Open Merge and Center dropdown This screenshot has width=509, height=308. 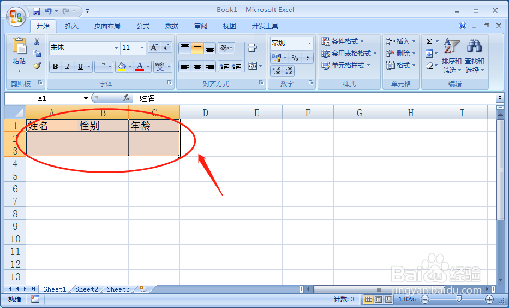[261, 66]
